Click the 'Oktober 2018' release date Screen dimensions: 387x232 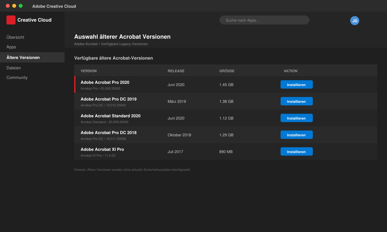(179, 135)
